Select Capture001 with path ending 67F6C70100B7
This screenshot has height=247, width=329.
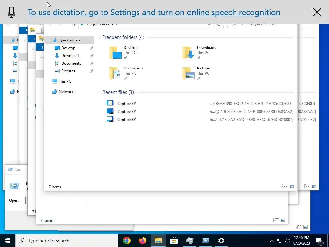(x=200, y=120)
